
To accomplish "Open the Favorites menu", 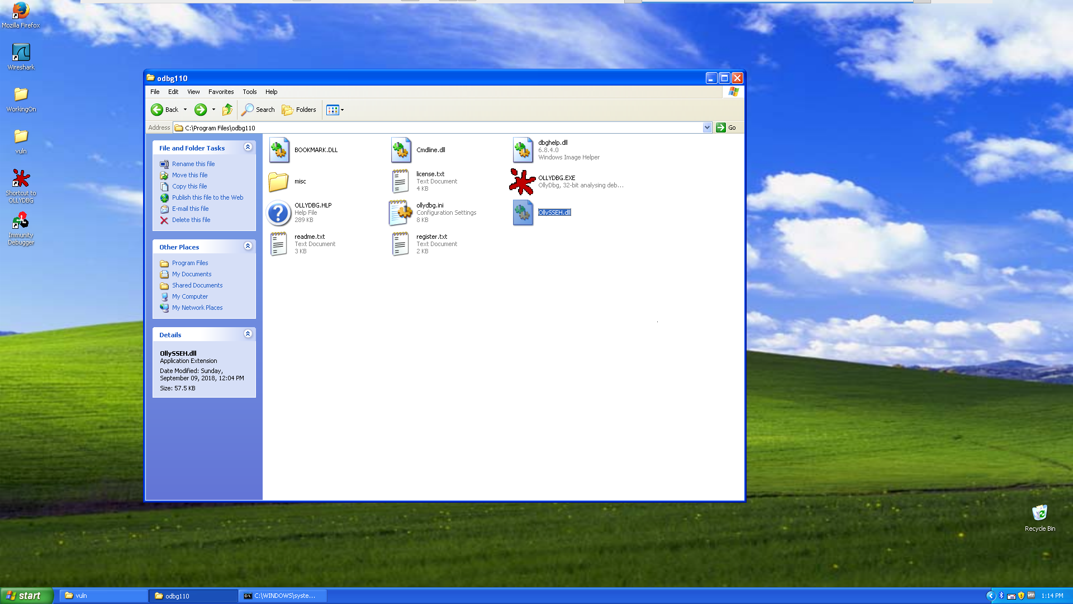I will (x=221, y=92).
